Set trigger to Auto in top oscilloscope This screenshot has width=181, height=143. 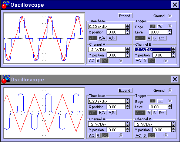coord(140,38)
